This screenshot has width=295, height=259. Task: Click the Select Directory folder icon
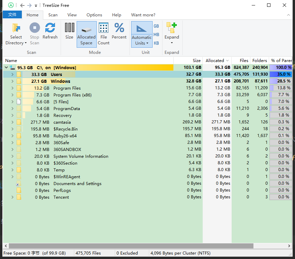click(16, 28)
